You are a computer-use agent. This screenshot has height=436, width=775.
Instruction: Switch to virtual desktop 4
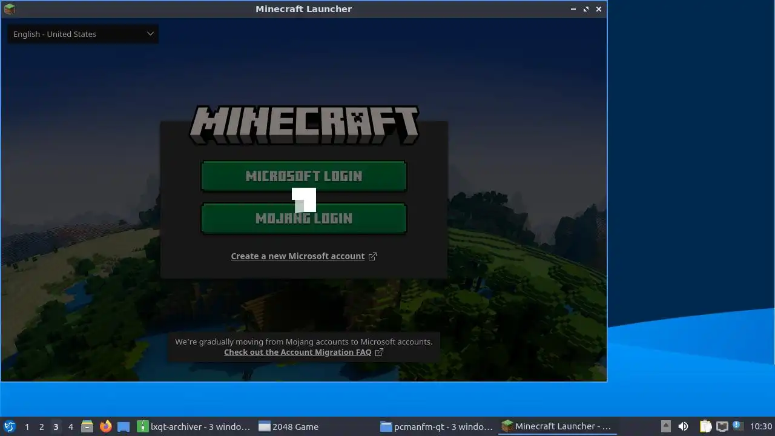coord(70,426)
